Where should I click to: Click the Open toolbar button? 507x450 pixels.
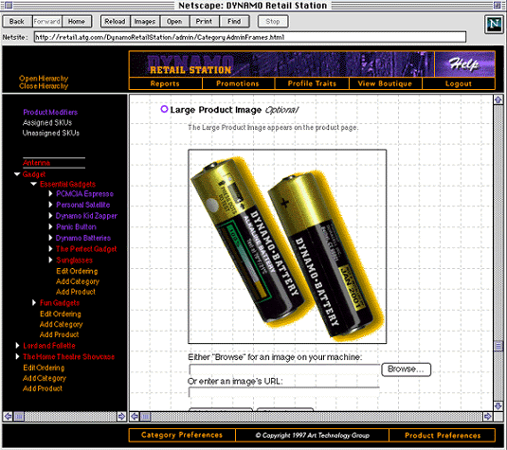(174, 22)
